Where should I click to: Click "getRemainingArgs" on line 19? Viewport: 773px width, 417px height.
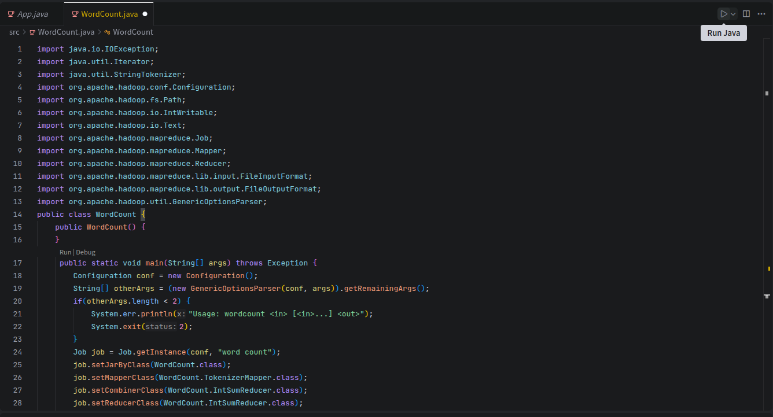click(x=380, y=289)
